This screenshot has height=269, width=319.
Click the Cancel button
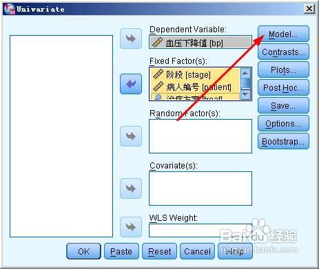click(197, 252)
